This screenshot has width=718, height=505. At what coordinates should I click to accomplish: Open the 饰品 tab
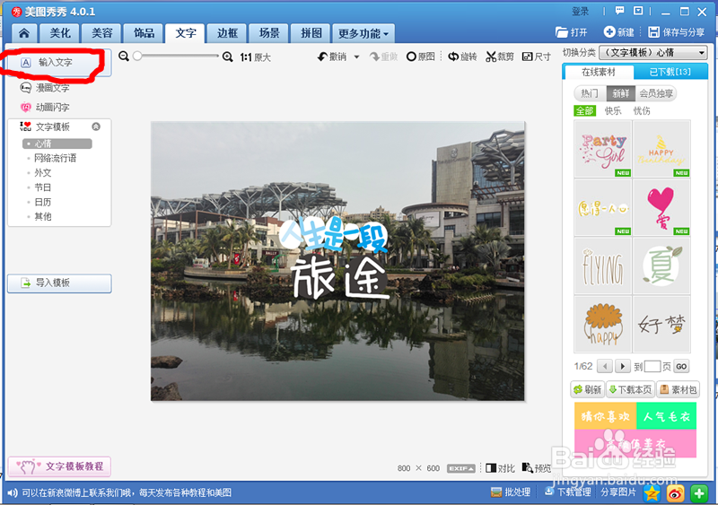tap(144, 33)
